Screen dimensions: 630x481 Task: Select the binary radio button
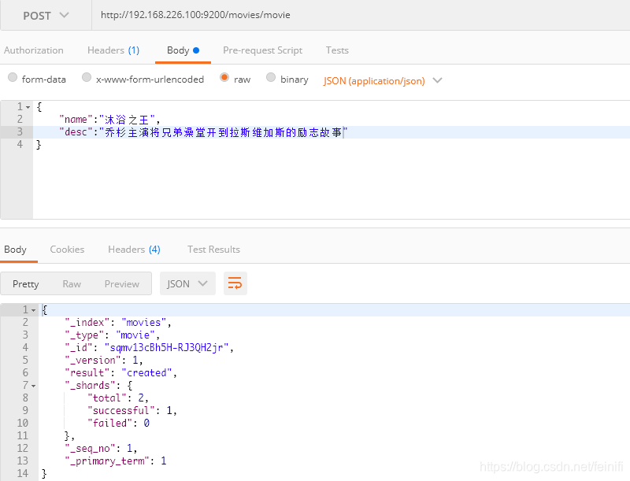pyautogui.click(x=271, y=77)
